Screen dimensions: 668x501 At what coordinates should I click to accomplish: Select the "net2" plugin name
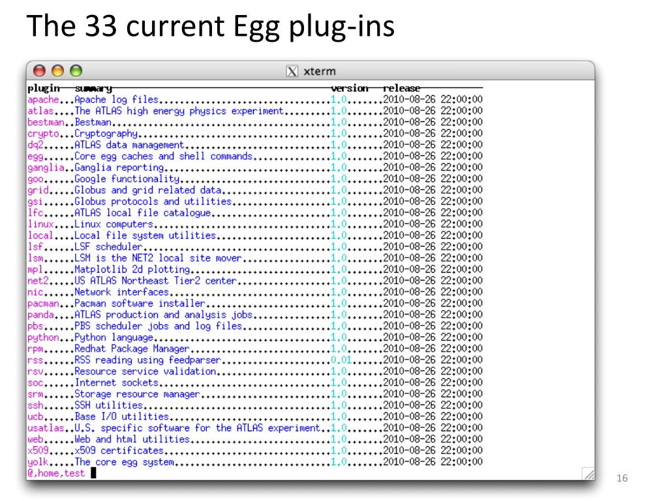point(38,281)
